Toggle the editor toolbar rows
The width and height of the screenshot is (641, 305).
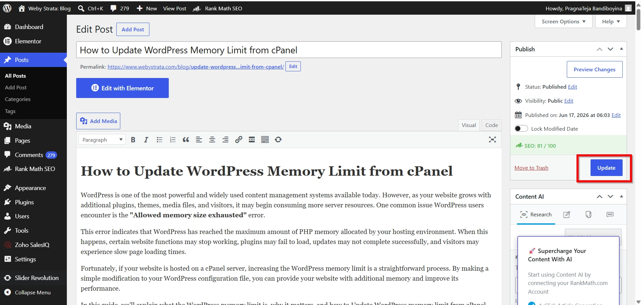pos(265,140)
